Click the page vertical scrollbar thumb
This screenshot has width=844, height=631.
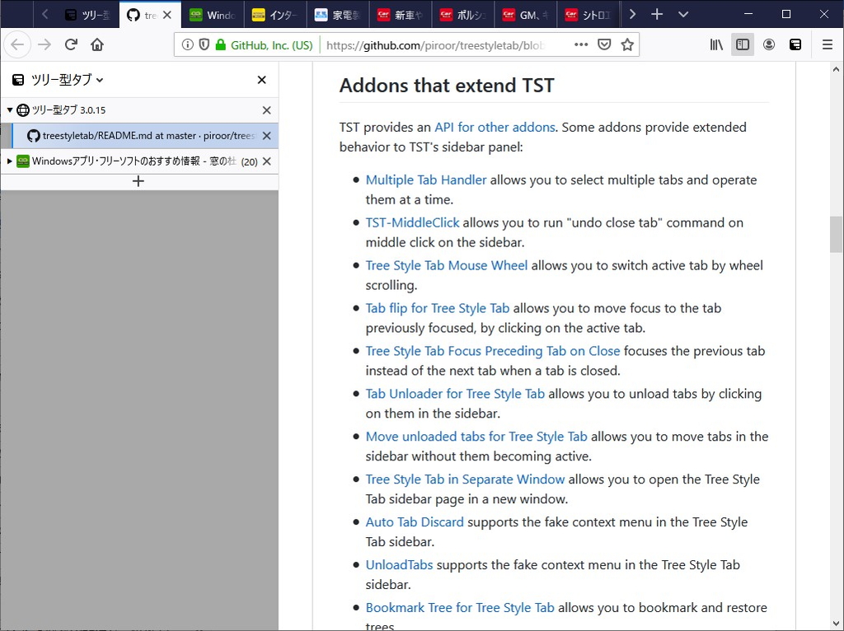(836, 234)
